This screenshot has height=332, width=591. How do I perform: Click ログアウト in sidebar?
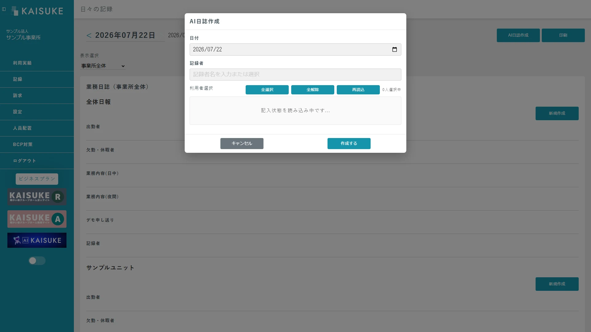[x=37, y=161]
